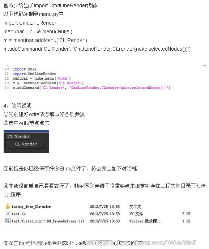Click the 'import CmdLineRender' code on line 11

point(34,74)
